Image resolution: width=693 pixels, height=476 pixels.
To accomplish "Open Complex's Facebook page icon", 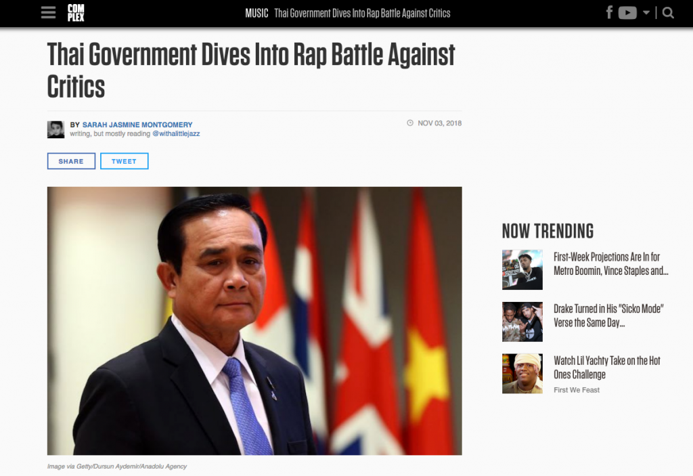I will [x=609, y=13].
